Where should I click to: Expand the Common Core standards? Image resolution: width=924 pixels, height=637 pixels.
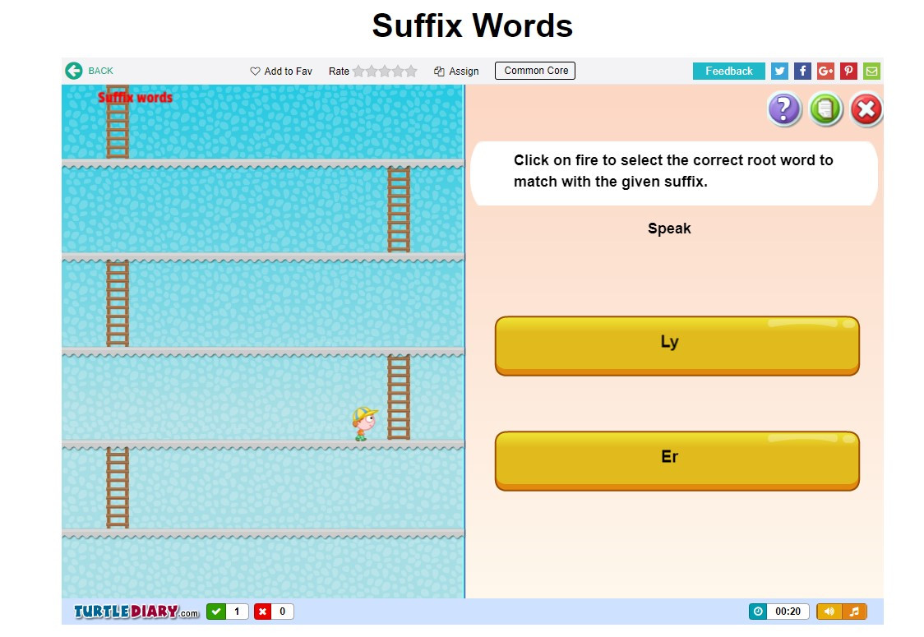pos(534,71)
